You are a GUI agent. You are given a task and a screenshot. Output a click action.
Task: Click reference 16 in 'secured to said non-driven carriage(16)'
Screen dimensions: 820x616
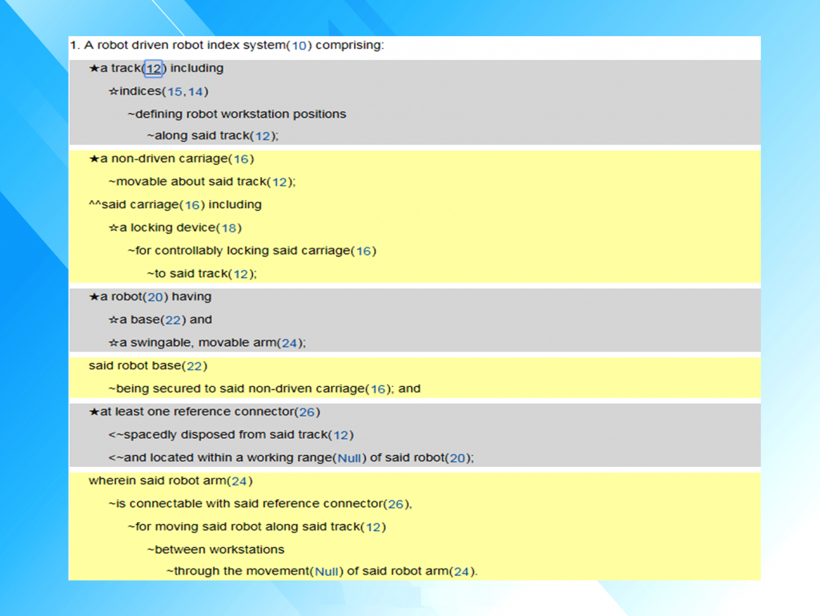pyautogui.click(x=378, y=389)
